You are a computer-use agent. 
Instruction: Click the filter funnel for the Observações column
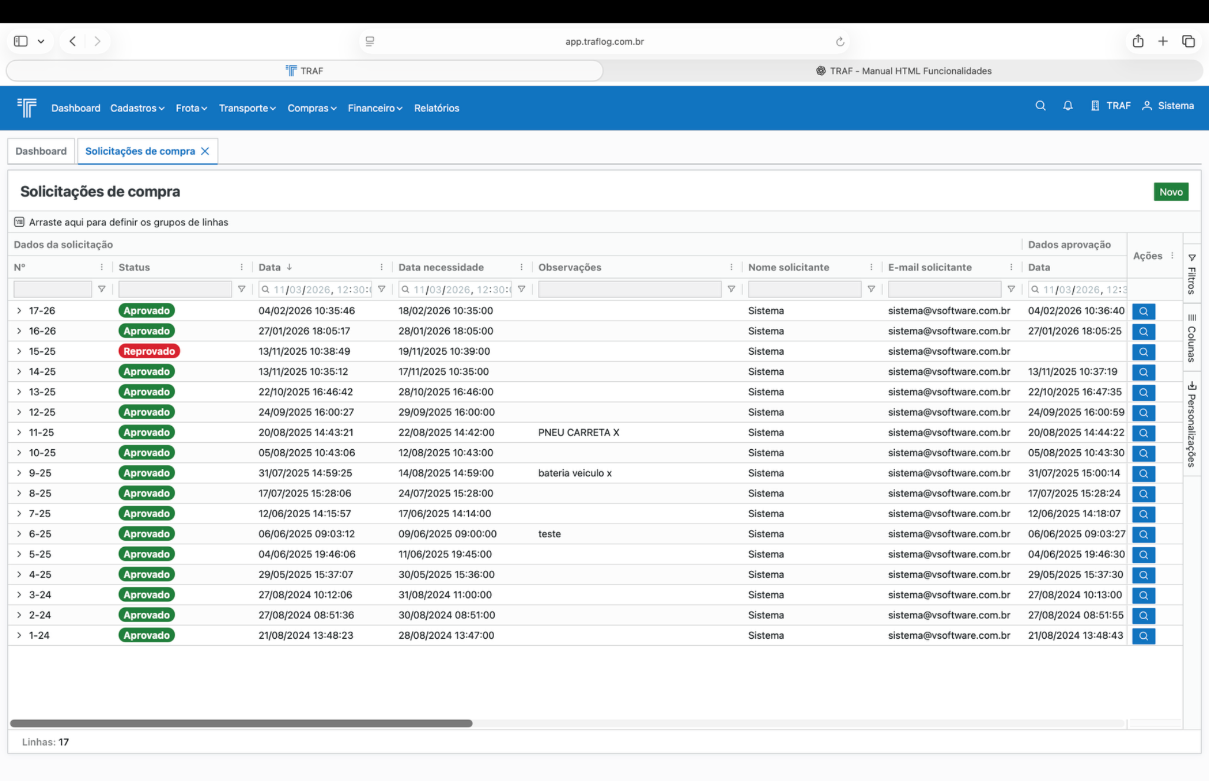[x=731, y=289]
